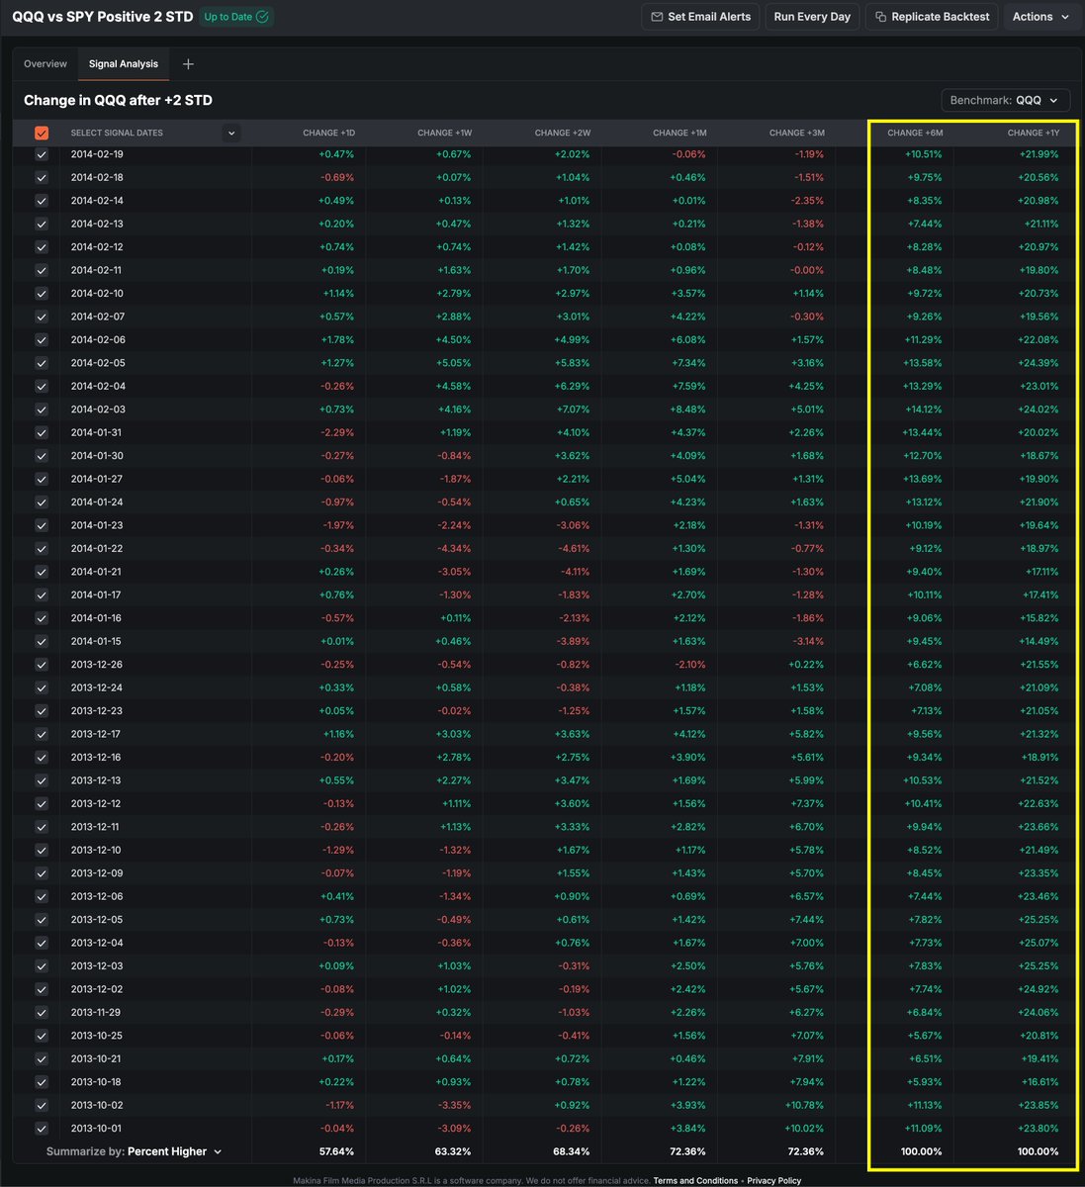Uncheck the 2013-12-26 row checkbox

(x=42, y=665)
